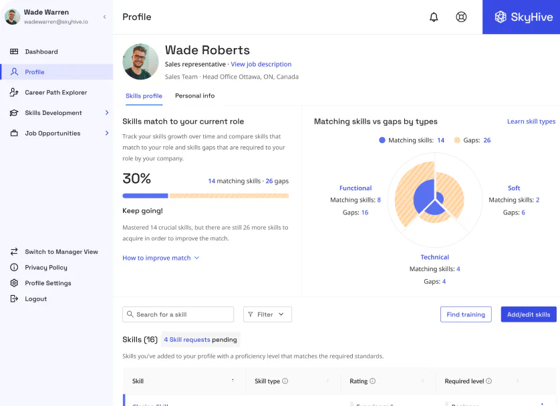This screenshot has width=560, height=406.
Task: Click the funnel icon in Filter
Action: (251, 315)
